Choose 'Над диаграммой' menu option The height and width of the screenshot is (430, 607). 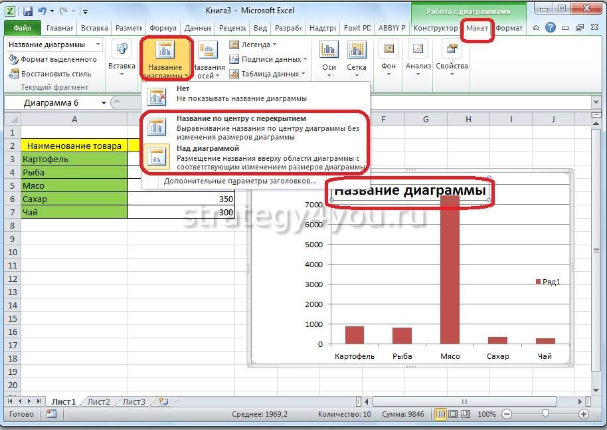coord(256,158)
